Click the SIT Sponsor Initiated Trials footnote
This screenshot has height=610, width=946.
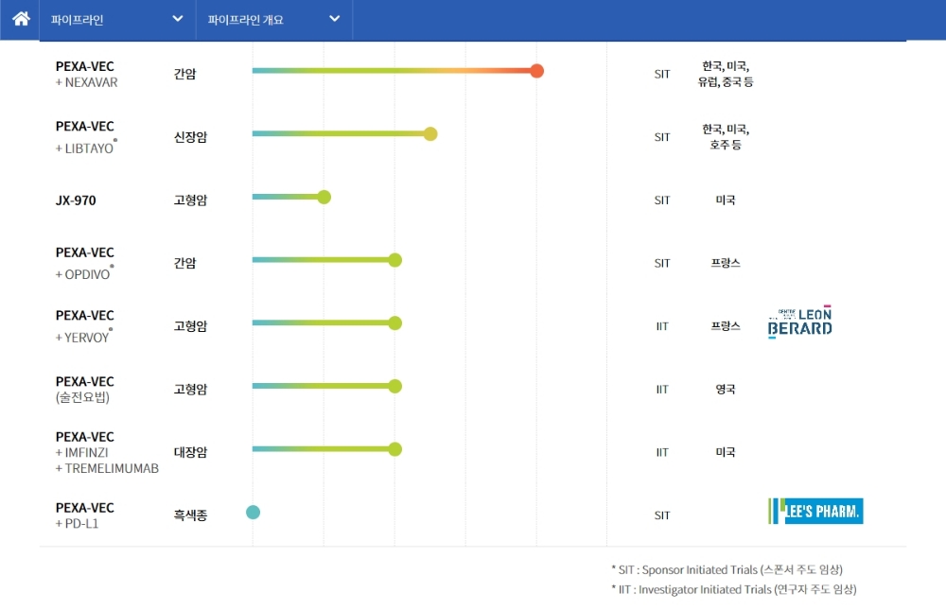[x=727, y=569]
